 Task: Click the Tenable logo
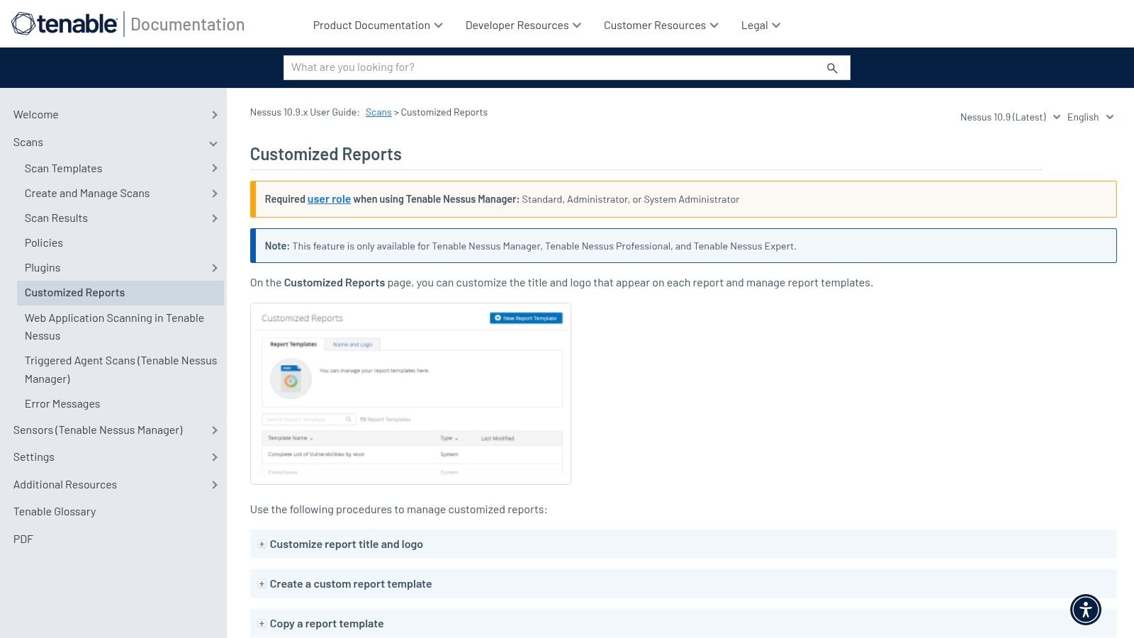64,24
